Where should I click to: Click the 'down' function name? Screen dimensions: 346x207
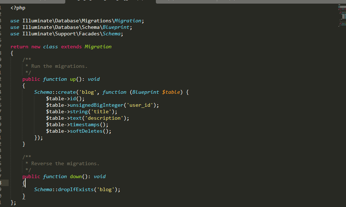pyautogui.click(x=76, y=177)
